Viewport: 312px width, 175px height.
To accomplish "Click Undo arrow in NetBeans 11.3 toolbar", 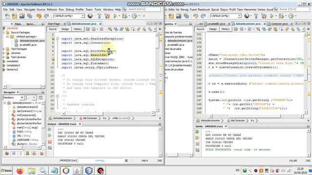I will pos(39,16).
